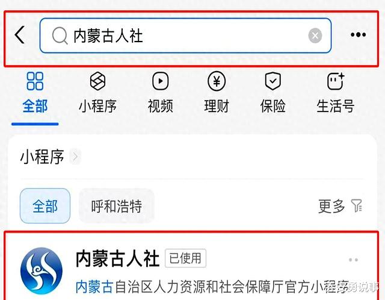Click the funnel filter icon
Image resolution: width=385 pixels, height=300 pixels.
(357, 206)
